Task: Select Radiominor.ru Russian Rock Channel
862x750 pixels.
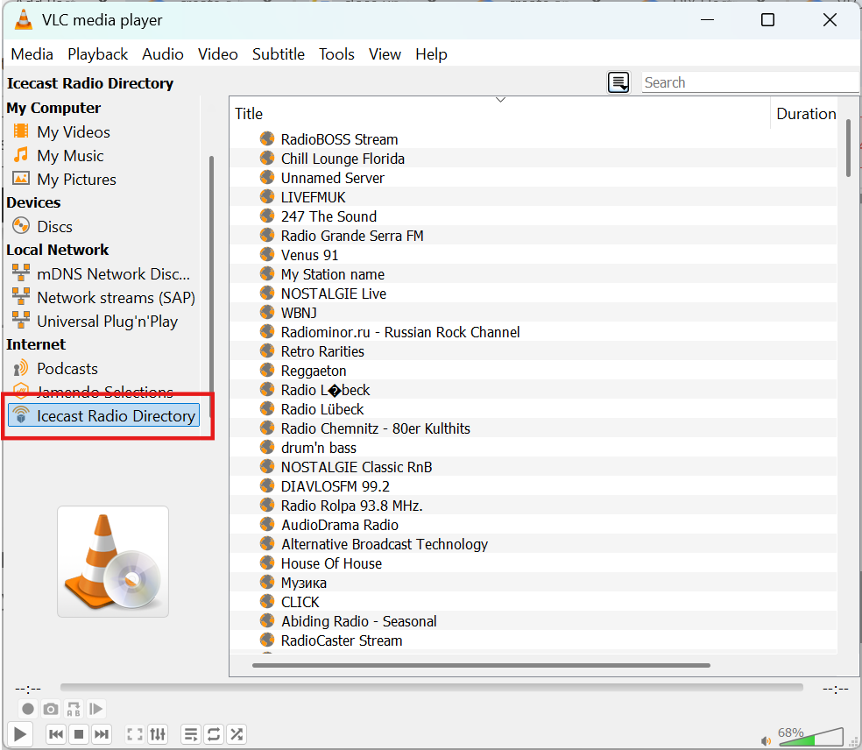Action: (400, 331)
